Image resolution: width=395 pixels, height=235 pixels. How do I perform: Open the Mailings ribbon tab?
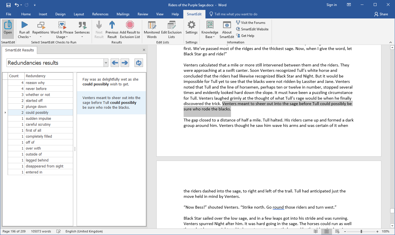coord(123,14)
